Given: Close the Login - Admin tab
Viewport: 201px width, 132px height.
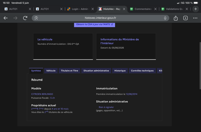Looking at the screenshot, I should (x=93, y=9).
